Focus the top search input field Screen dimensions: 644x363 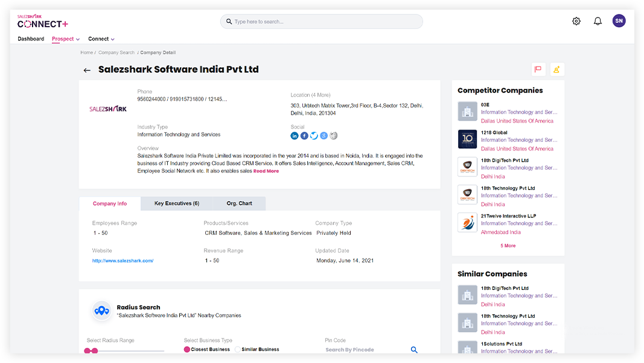(x=322, y=21)
